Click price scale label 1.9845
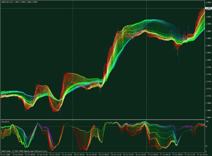Viewport: 212px width, 156px height. pos(209,46)
